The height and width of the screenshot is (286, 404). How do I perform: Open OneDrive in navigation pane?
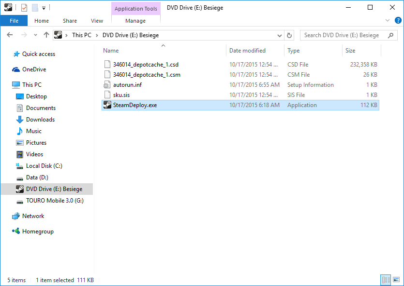click(x=34, y=69)
